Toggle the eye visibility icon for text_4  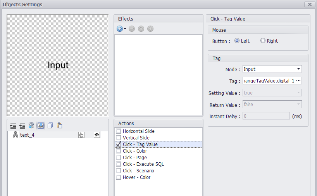[96, 135]
